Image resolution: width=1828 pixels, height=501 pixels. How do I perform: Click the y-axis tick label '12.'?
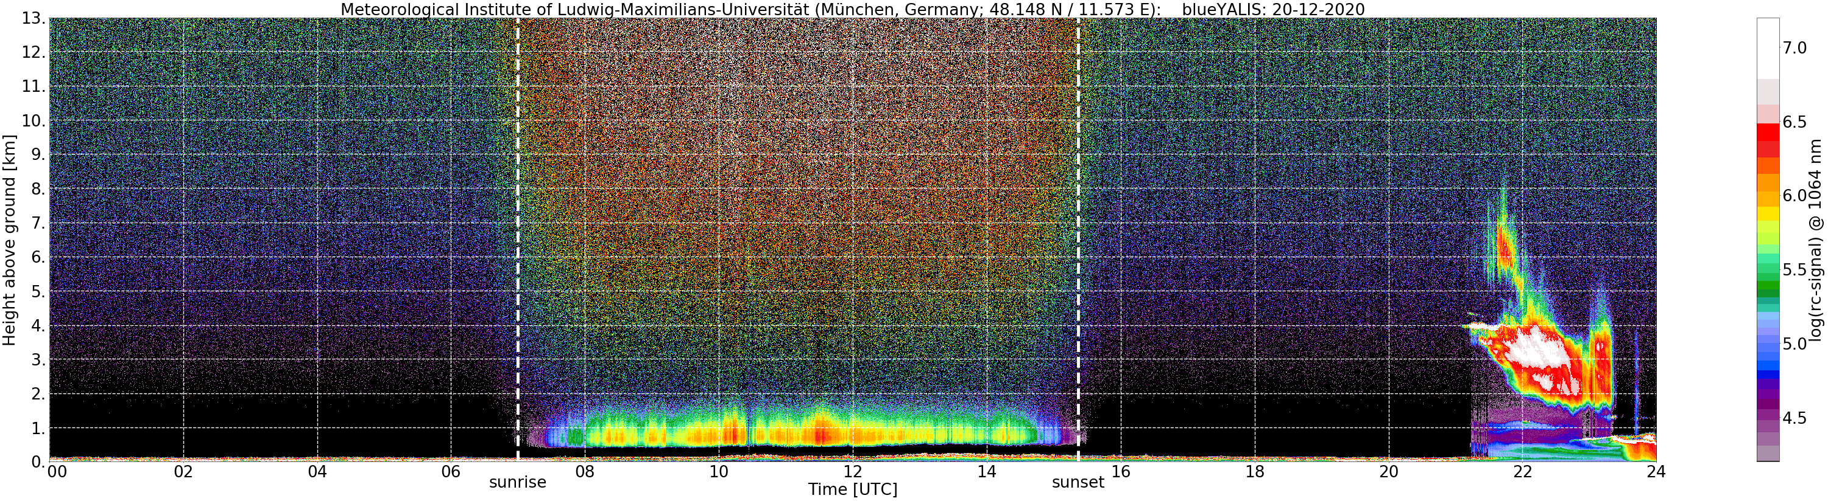click(x=34, y=52)
